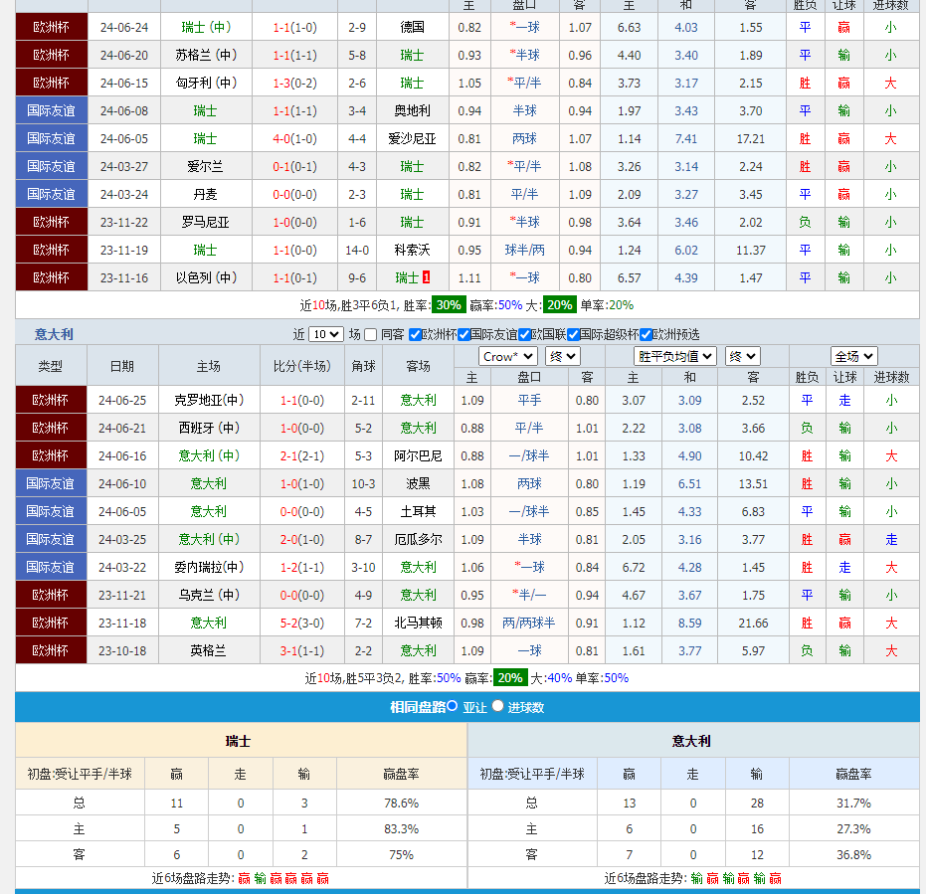Viewport: 926px width, 894px height.
Task: Enable the 同客 checkbox
Action: [x=371, y=335]
